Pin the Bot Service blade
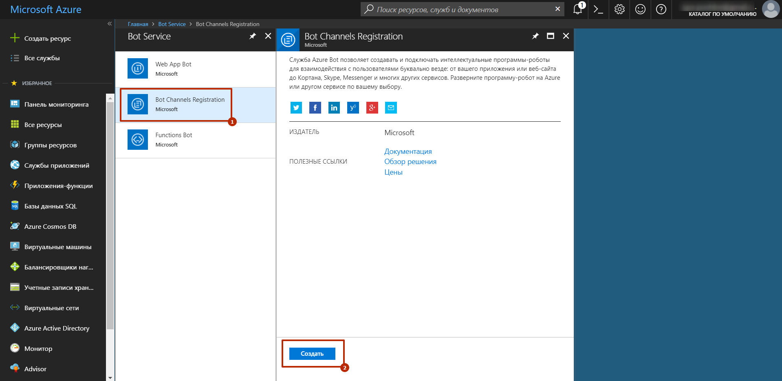 tap(253, 36)
